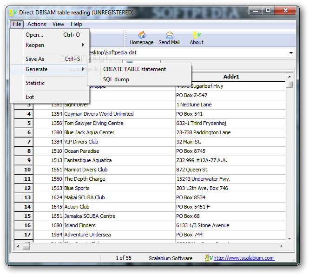Click VIP Divers Club cell
Viewport: 309px width, 275px height.
tap(119, 142)
